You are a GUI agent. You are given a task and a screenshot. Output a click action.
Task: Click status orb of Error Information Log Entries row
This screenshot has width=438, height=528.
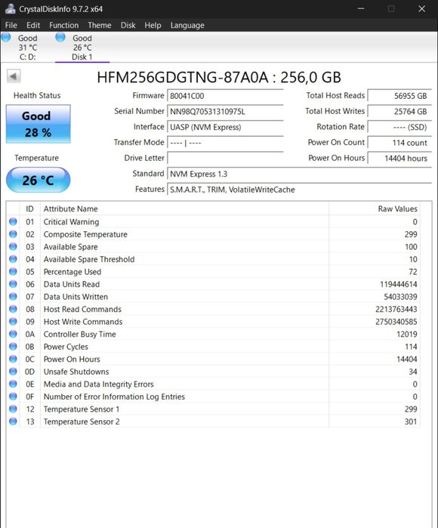13,396
